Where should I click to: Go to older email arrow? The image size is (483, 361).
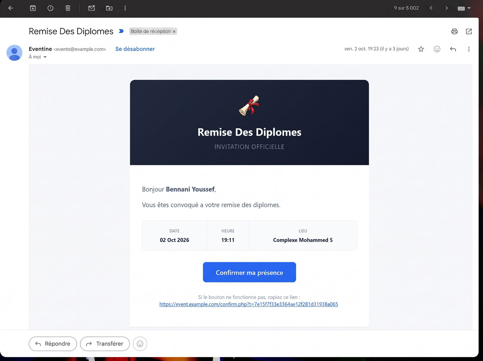446,8
